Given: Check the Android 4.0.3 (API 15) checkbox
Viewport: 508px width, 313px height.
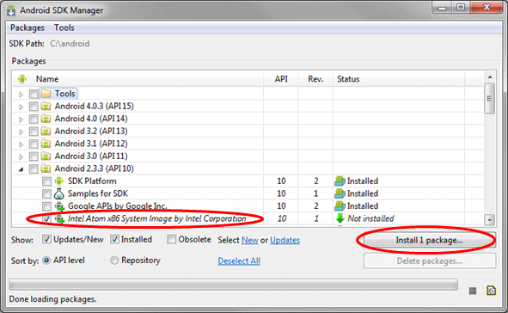Looking at the screenshot, I should click(34, 107).
